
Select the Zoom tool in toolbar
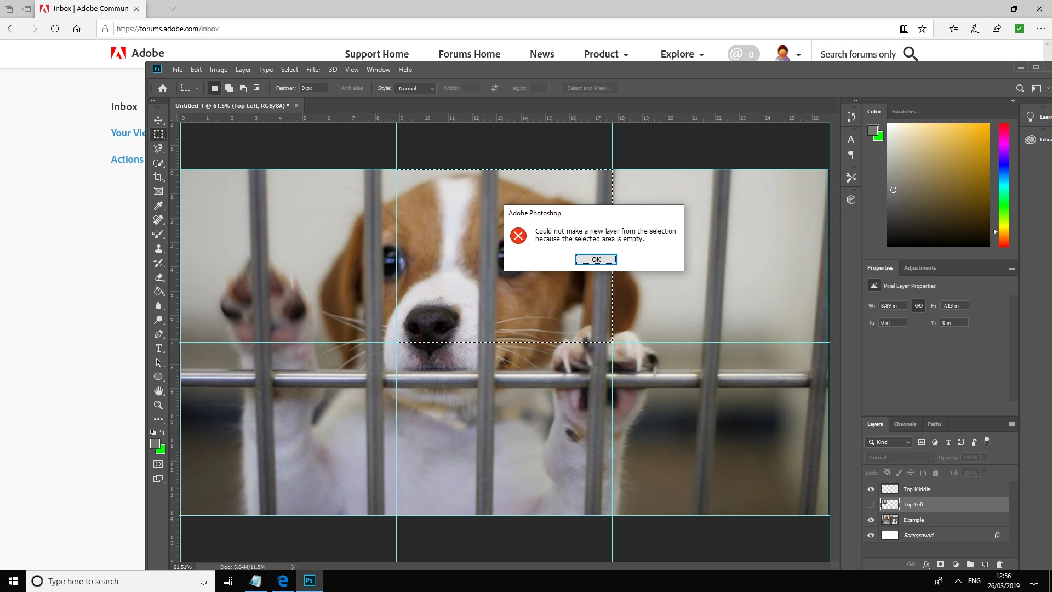tap(158, 405)
